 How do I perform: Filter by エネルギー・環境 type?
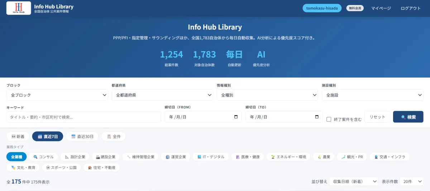coord(288,157)
